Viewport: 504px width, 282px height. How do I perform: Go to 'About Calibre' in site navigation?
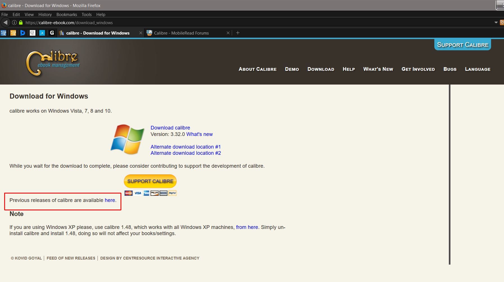click(x=258, y=69)
